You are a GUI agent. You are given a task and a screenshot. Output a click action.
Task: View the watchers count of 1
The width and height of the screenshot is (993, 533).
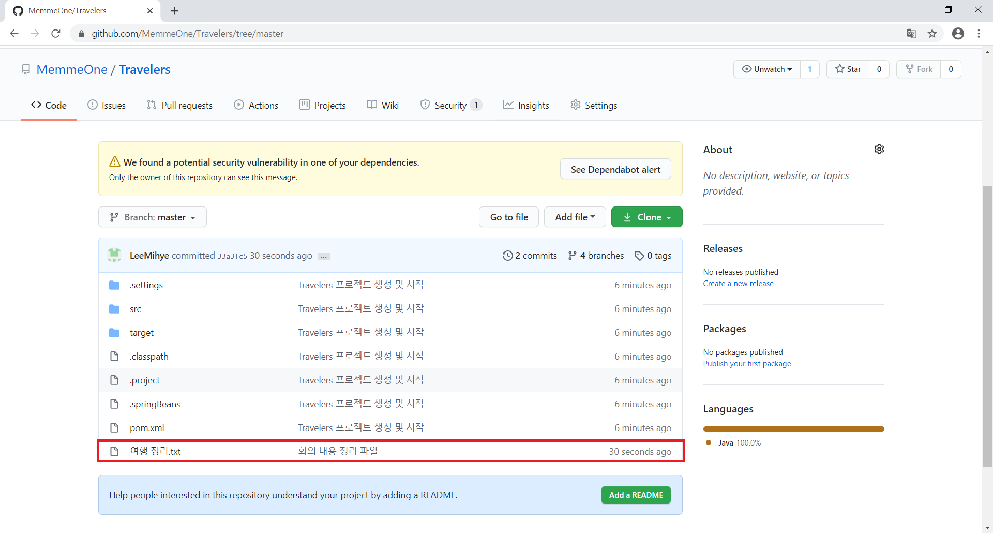810,69
